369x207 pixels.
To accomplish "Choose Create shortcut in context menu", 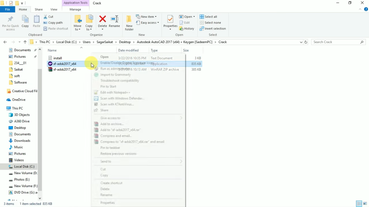I will click(111, 183).
